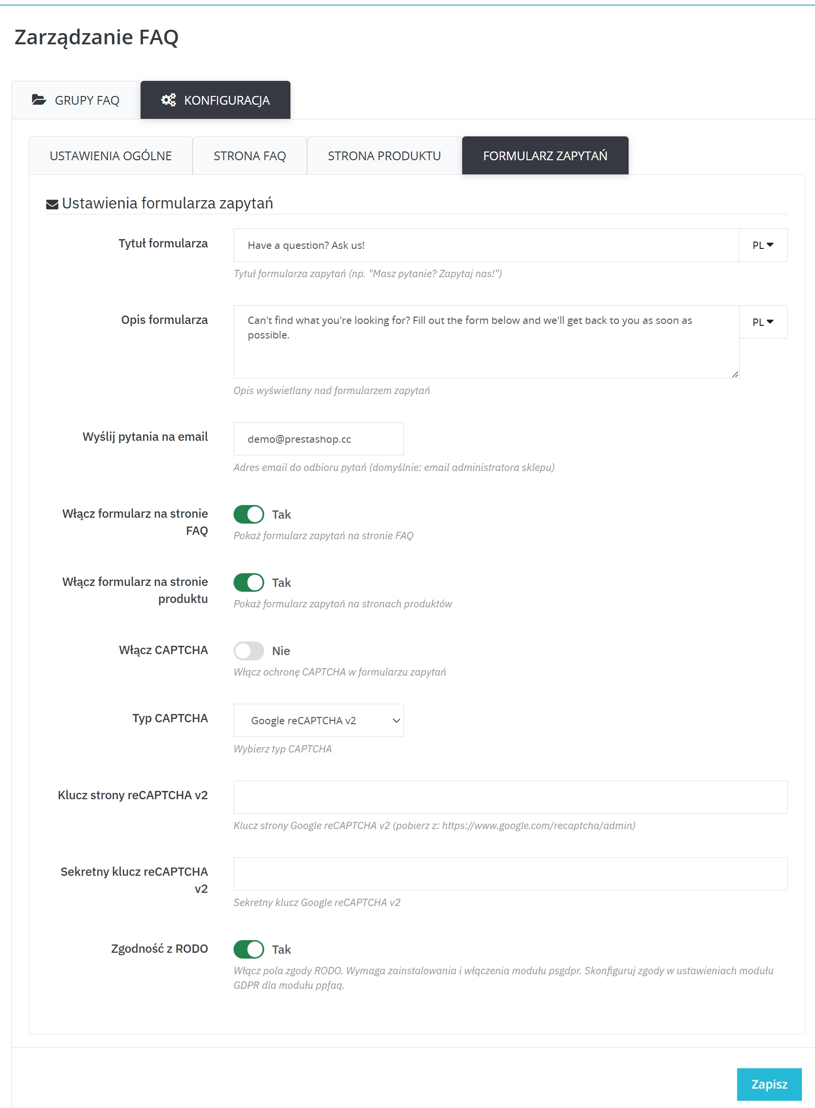Enable the Włącz CAPTCHA switch
The image size is (815, 1108).
point(249,651)
